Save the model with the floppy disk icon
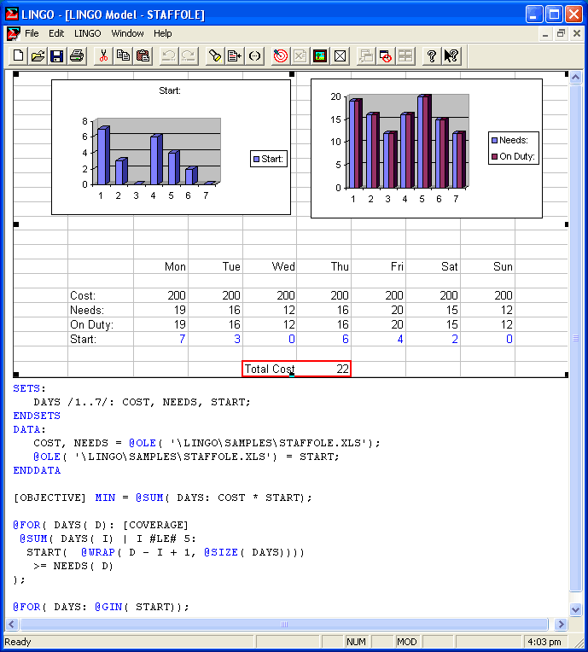The width and height of the screenshot is (588, 652). 57,56
